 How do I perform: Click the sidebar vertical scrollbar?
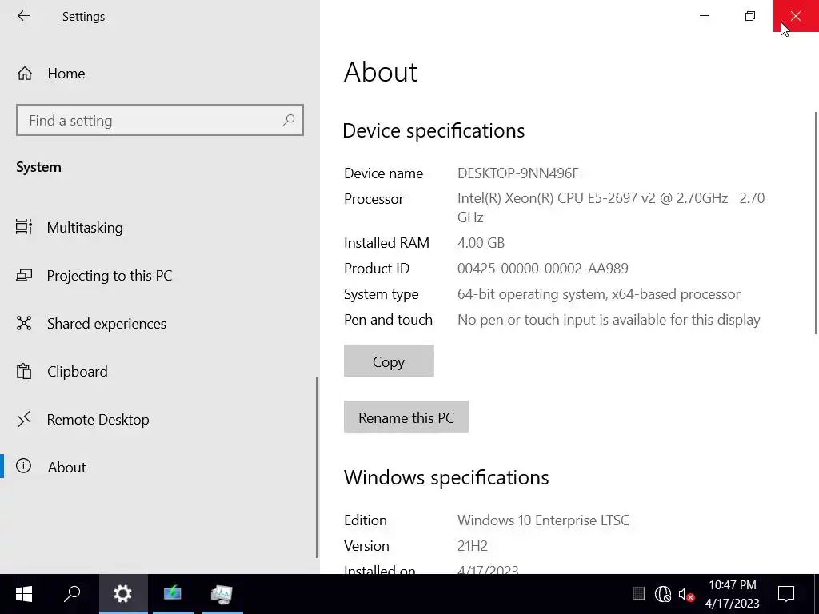point(317,467)
